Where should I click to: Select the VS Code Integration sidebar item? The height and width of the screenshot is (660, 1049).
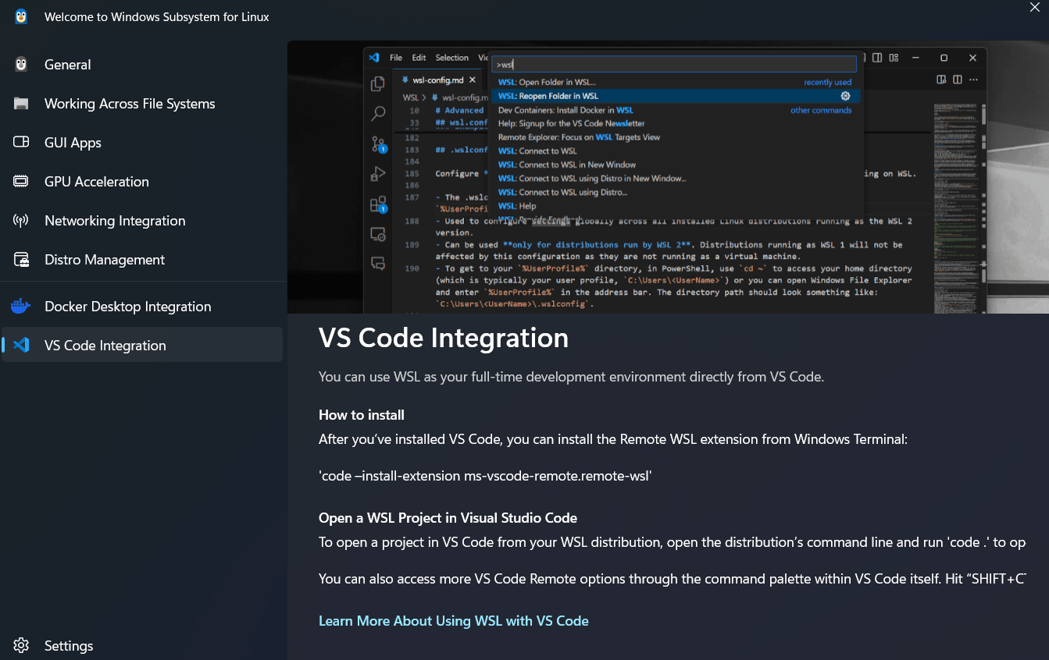tap(142, 345)
